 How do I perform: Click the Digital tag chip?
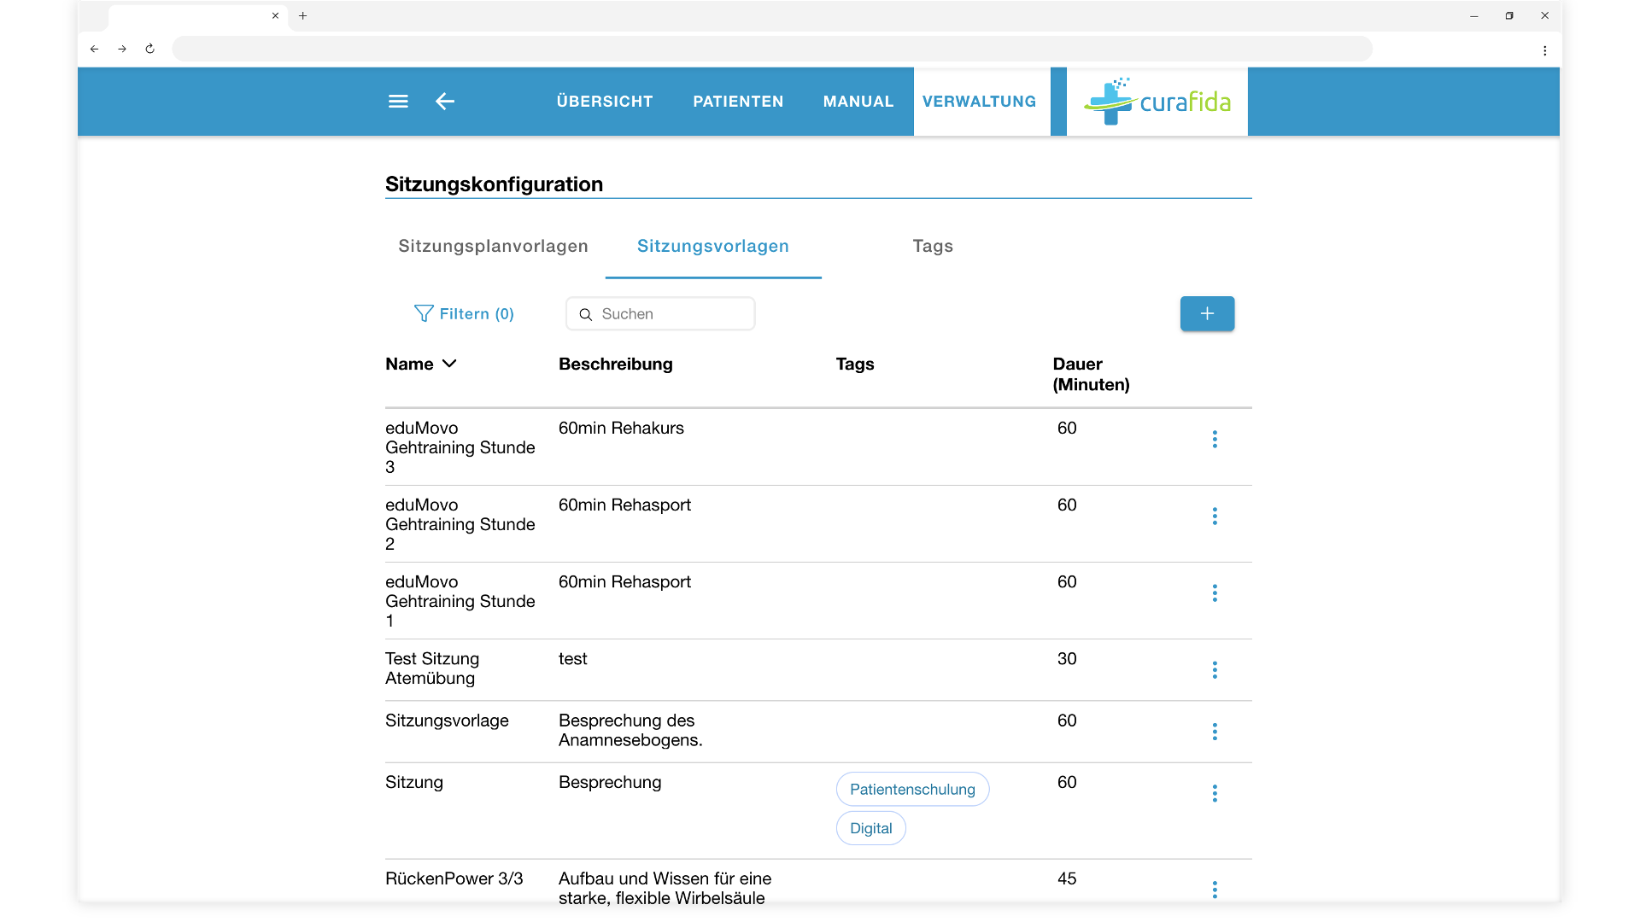(870, 828)
